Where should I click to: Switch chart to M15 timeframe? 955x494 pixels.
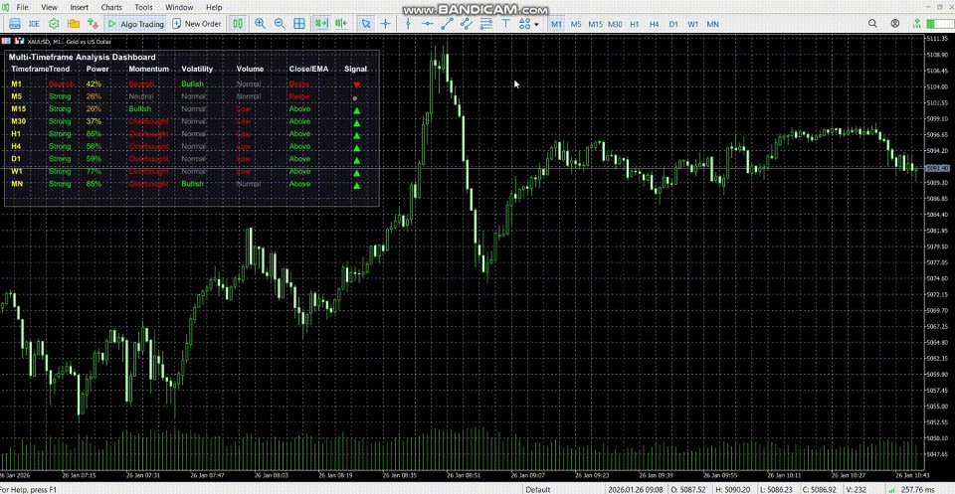(595, 24)
